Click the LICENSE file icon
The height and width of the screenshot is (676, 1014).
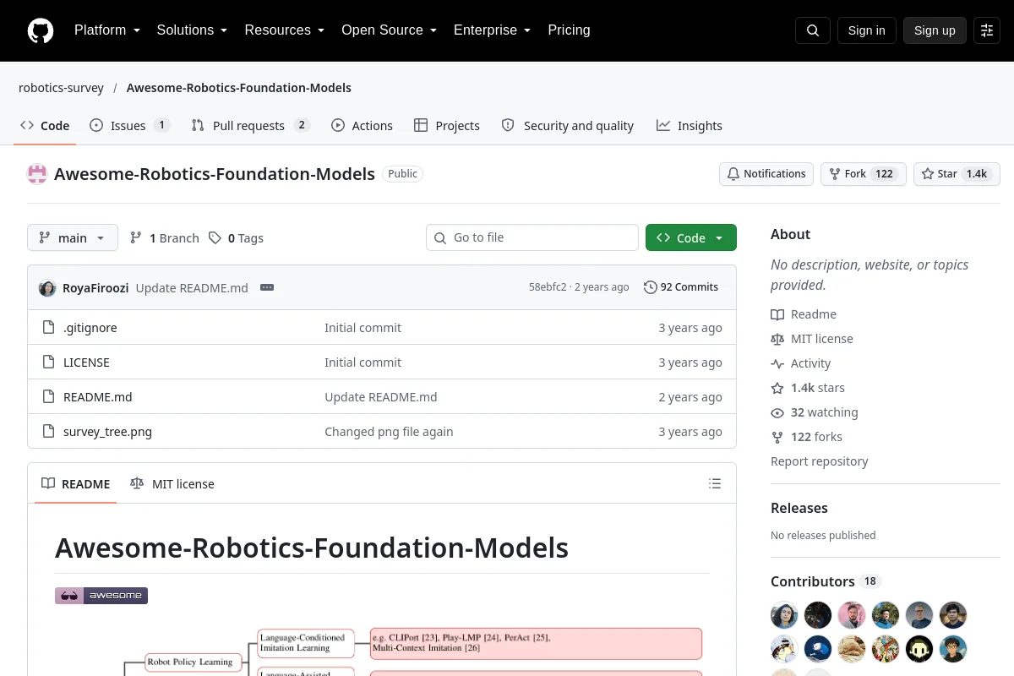[x=48, y=363]
